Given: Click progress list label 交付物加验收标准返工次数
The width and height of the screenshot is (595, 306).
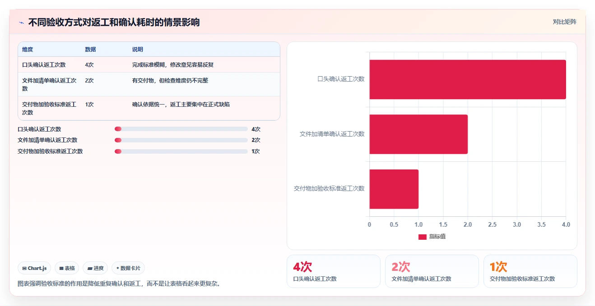Looking at the screenshot, I should 50,151.
